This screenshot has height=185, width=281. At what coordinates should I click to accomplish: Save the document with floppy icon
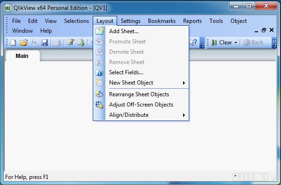(x=44, y=43)
